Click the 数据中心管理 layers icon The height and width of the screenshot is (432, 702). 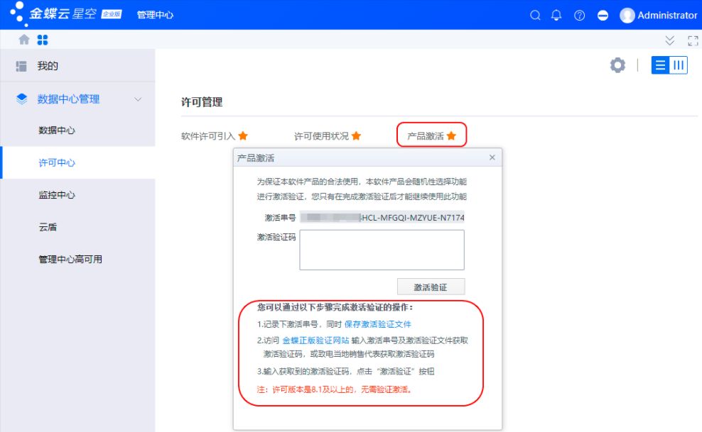point(21,99)
